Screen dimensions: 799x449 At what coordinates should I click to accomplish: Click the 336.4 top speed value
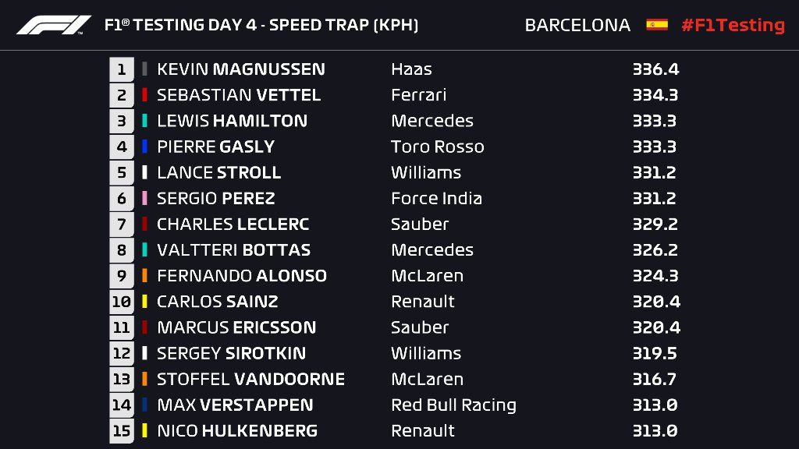pos(655,69)
